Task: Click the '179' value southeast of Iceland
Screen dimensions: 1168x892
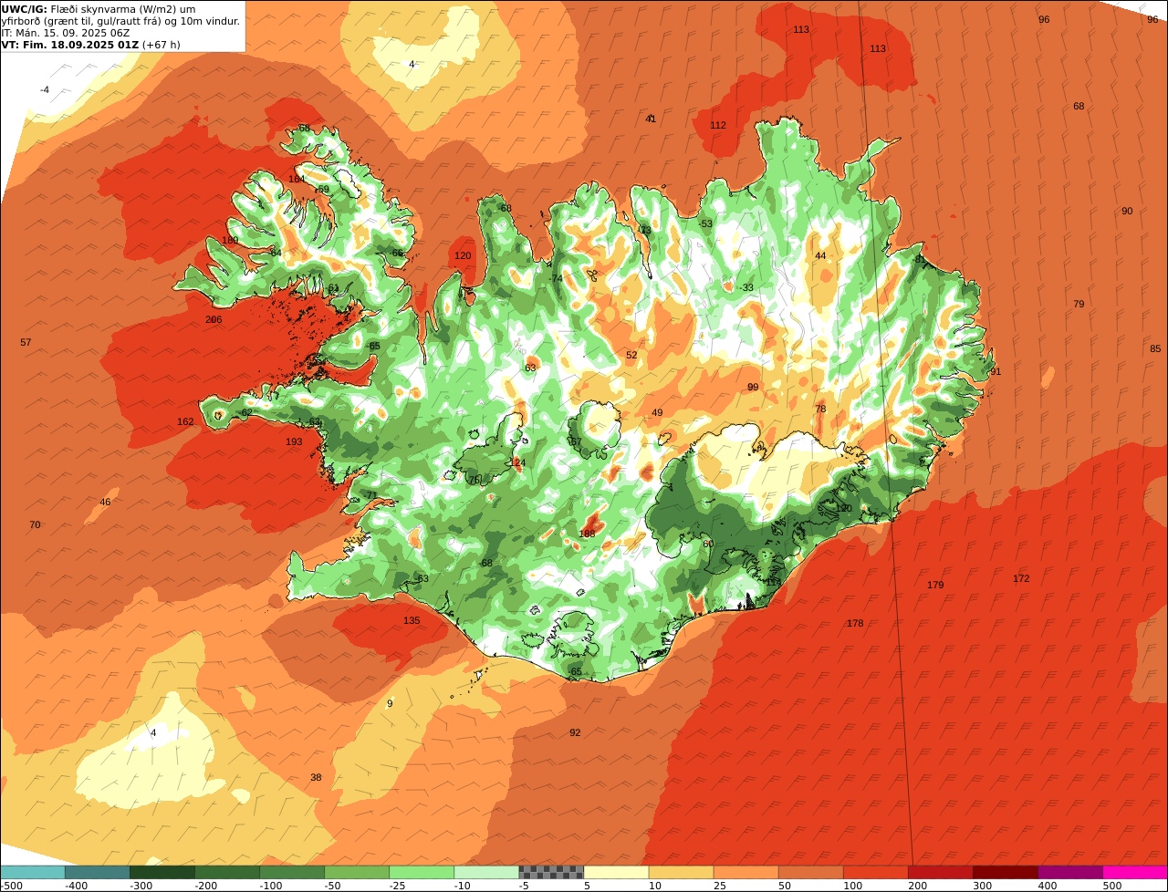Action: point(935,586)
